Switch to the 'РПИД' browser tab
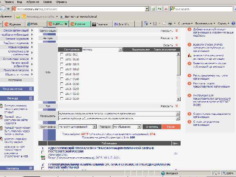This screenshot has width=236, height=177. tap(36, 24)
